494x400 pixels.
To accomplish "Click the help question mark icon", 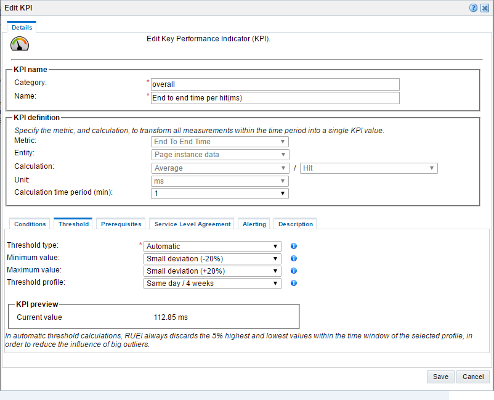I will coord(473,8).
